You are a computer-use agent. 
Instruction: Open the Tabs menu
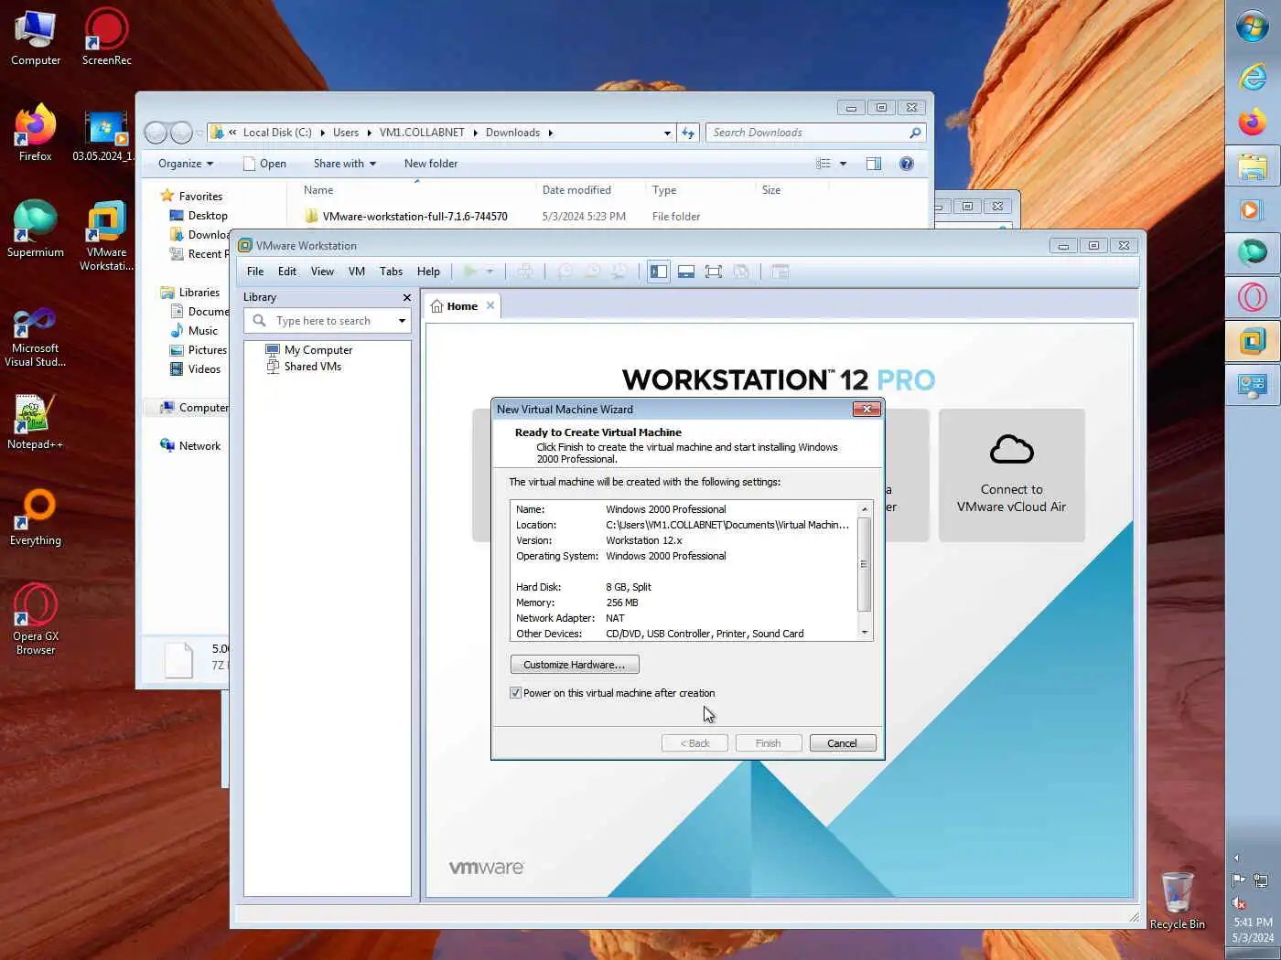pos(391,272)
